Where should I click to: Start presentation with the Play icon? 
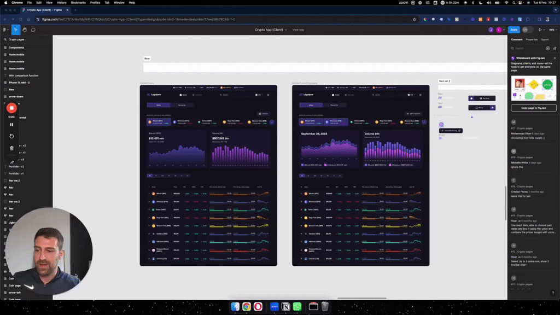click(540, 30)
